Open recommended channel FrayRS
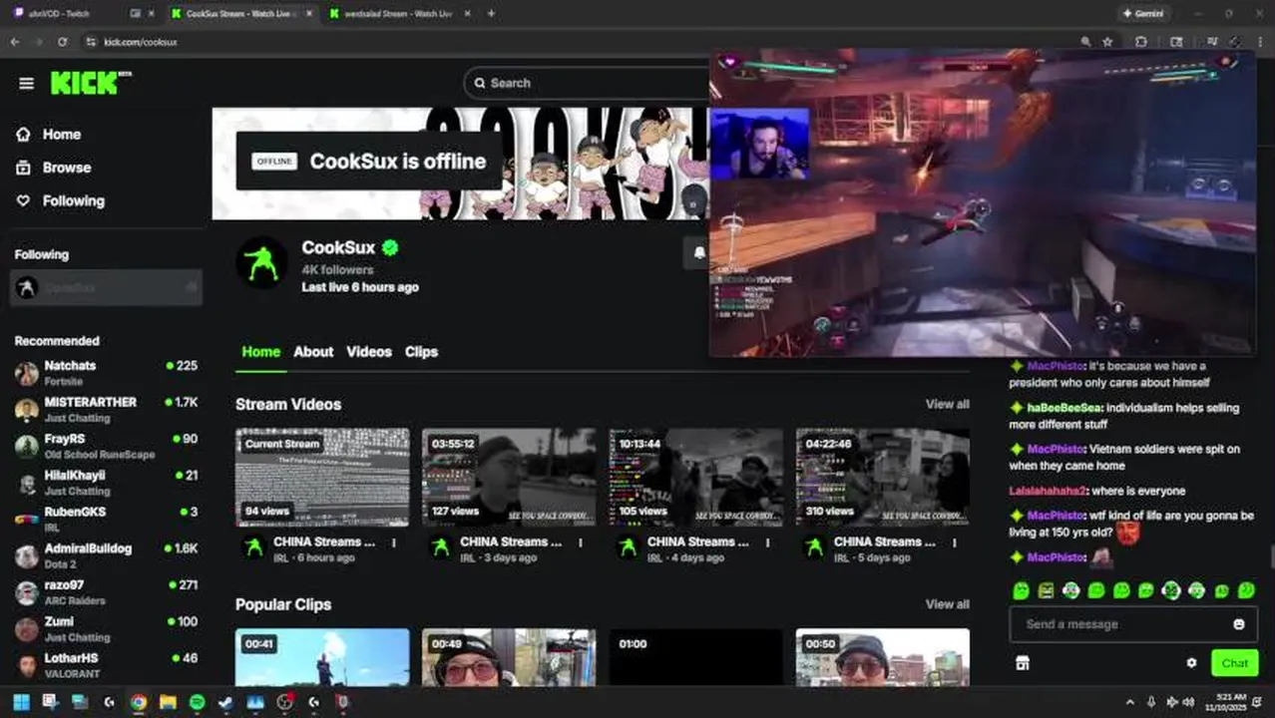Viewport: 1275px width, 718px height. 106,446
